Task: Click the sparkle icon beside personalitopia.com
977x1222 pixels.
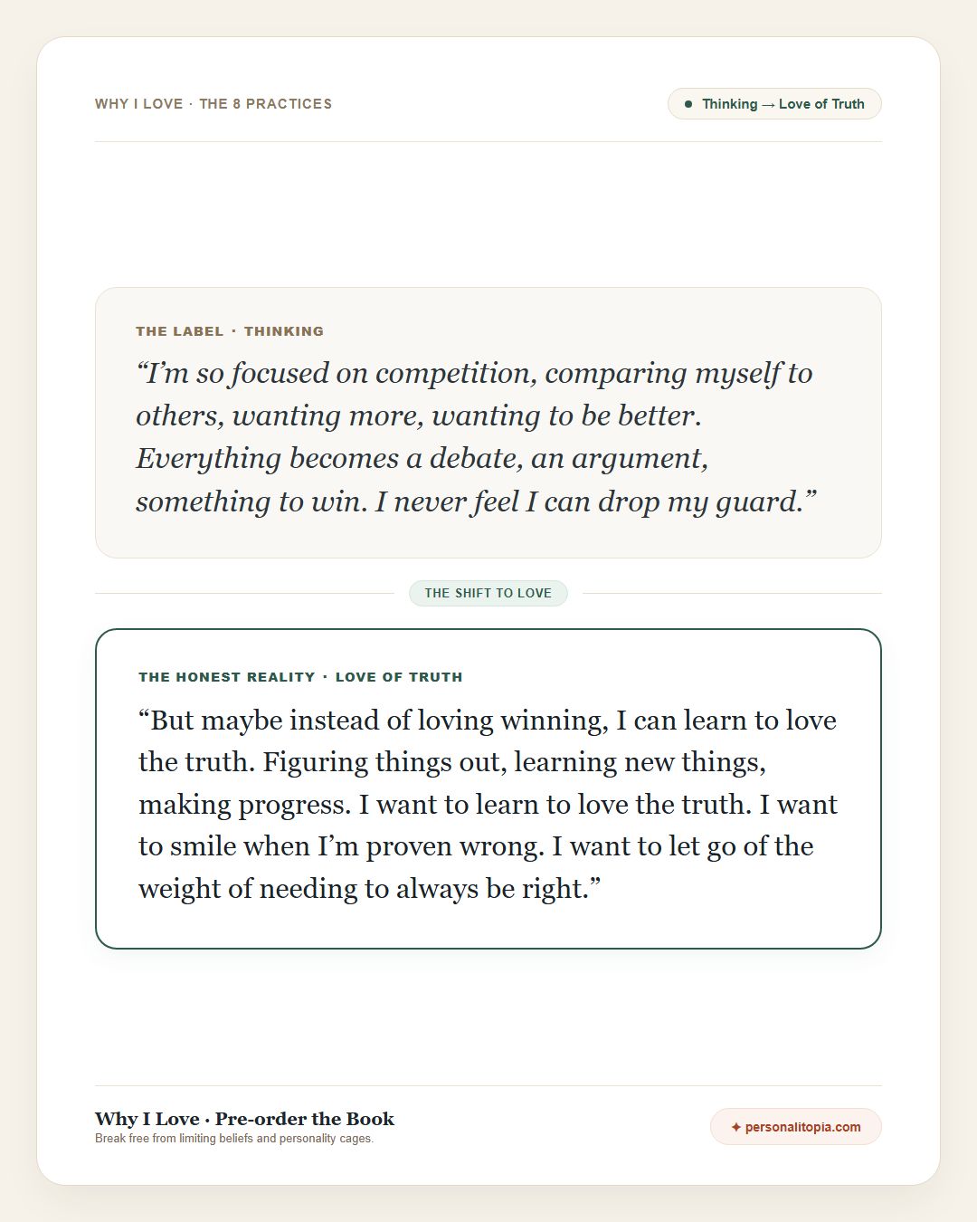Action: click(x=735, y=1127)
